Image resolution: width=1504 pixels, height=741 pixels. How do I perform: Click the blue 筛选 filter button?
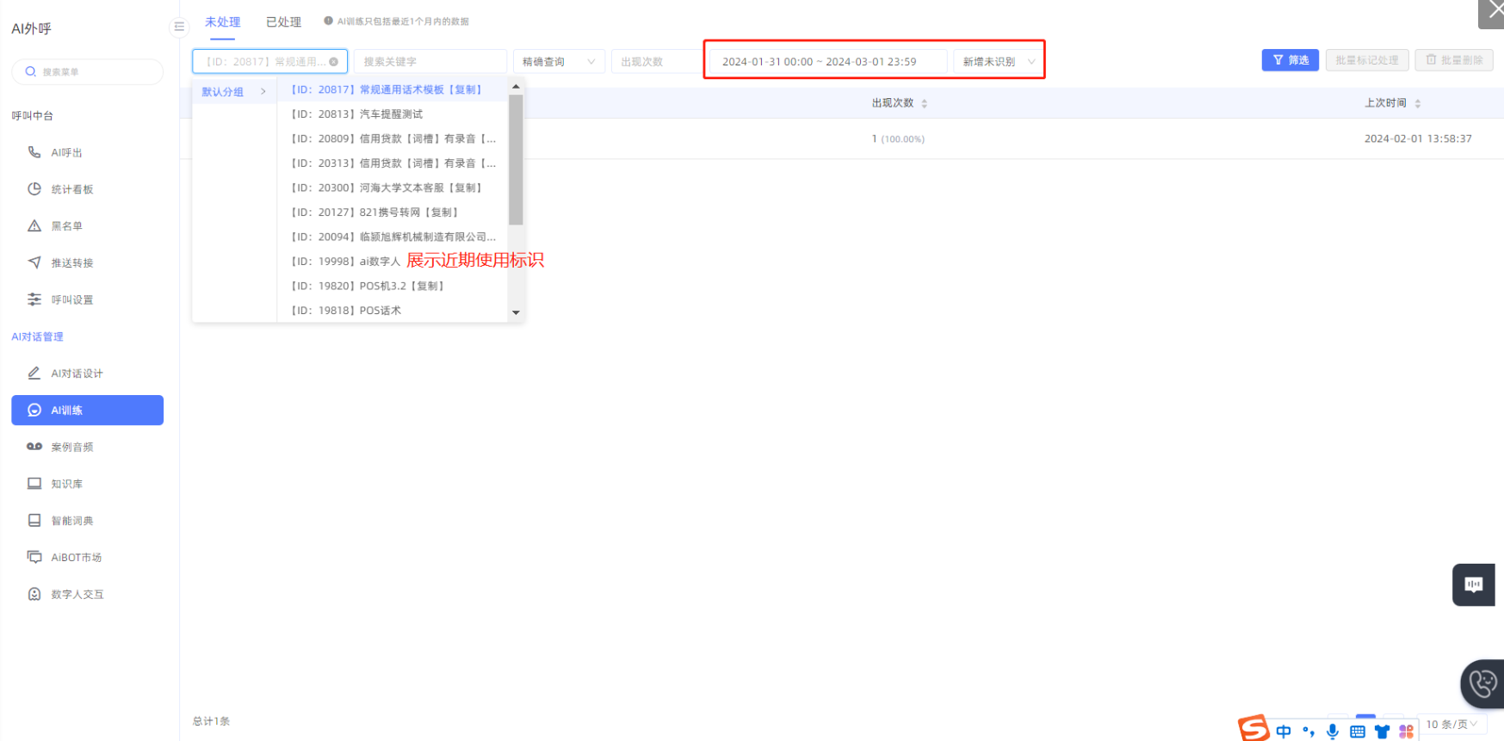click(1290, 60)
